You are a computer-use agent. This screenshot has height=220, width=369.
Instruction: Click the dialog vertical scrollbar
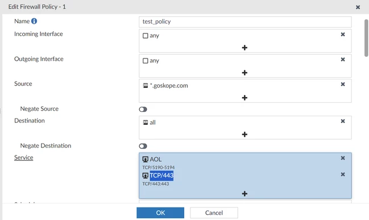[x=366, y=38]
